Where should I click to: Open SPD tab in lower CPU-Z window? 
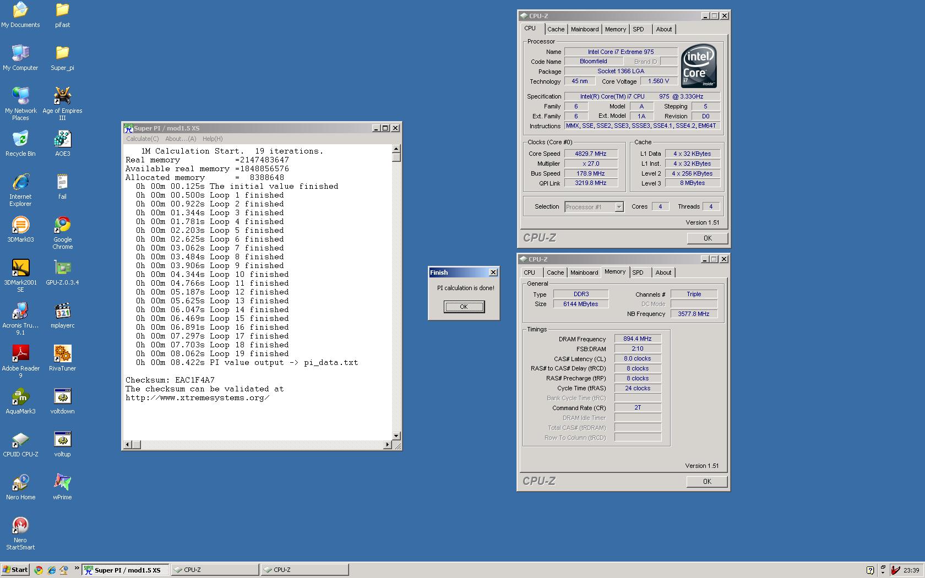[x=638, y=272]
